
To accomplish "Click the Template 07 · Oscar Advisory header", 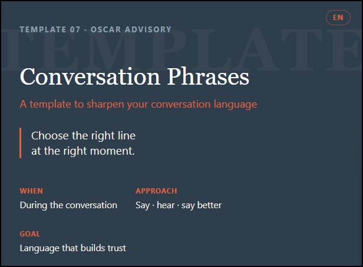I will coord(95,29).
